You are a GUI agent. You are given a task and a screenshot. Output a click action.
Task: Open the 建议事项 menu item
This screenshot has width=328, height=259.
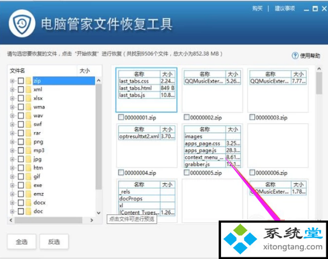pos(285,9)
